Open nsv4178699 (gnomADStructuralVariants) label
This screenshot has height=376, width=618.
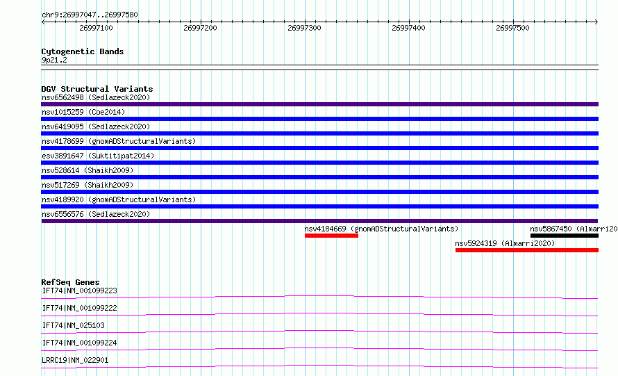point(119,141)
